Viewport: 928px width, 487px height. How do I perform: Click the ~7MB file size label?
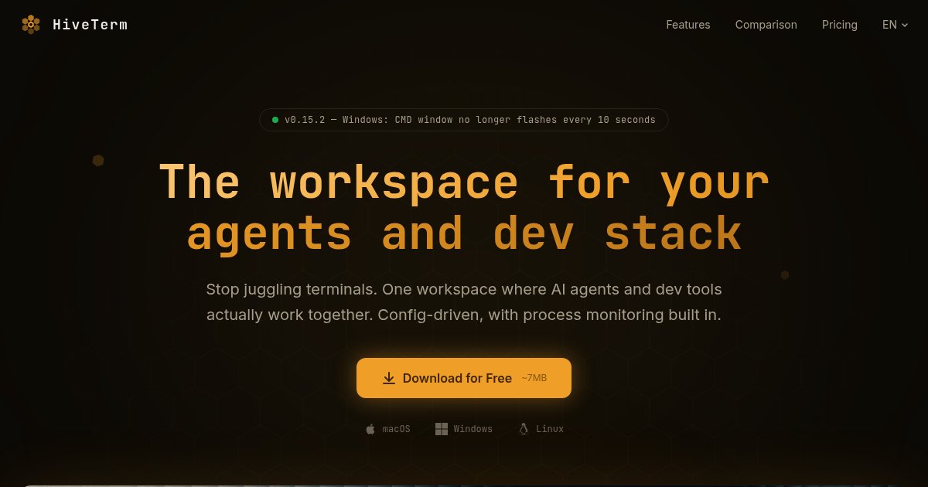(534, 378)
